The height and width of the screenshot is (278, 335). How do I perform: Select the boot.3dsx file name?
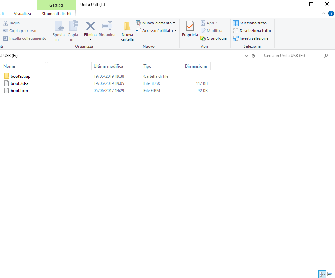(x=20, y=83)
